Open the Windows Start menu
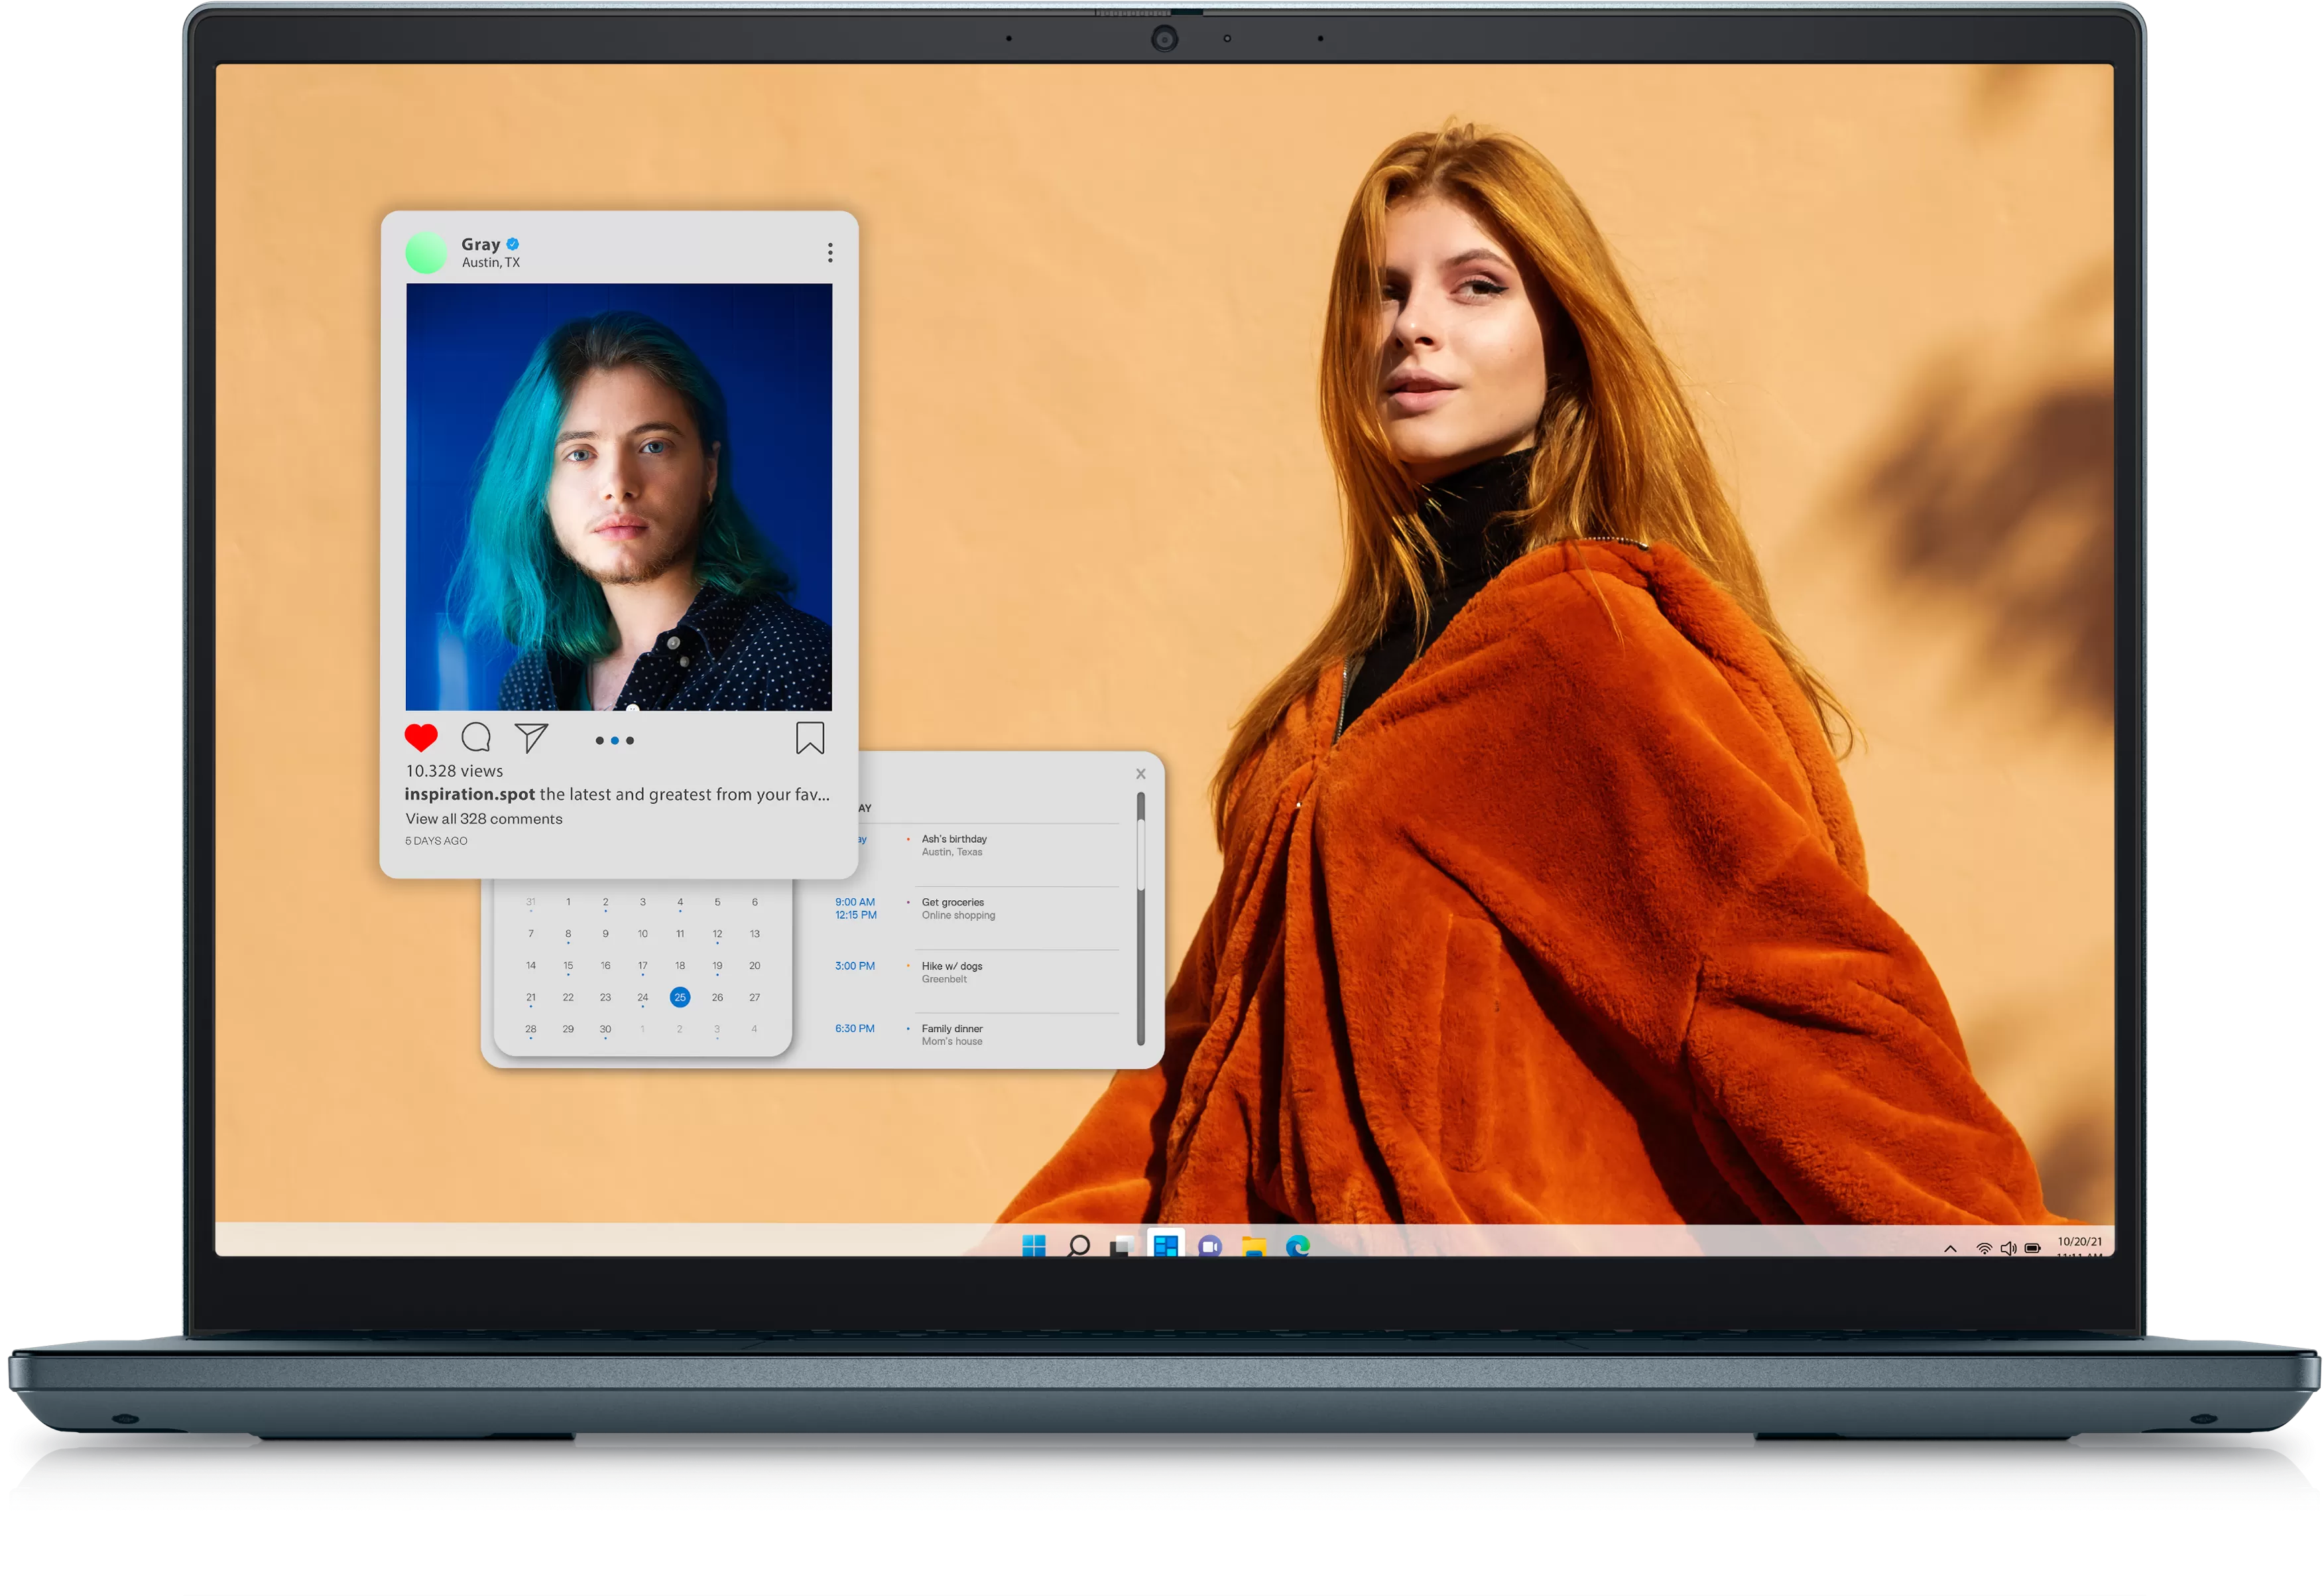This screenshot has width=2324, height=1596. coord(1034,1246)
